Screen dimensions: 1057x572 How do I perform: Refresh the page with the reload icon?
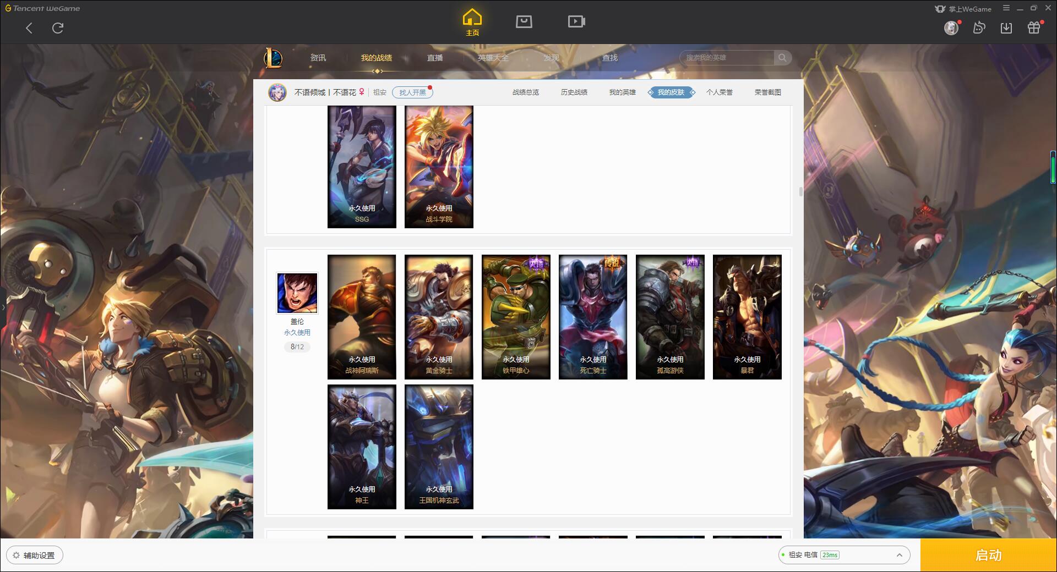click(x=58, y=28)
